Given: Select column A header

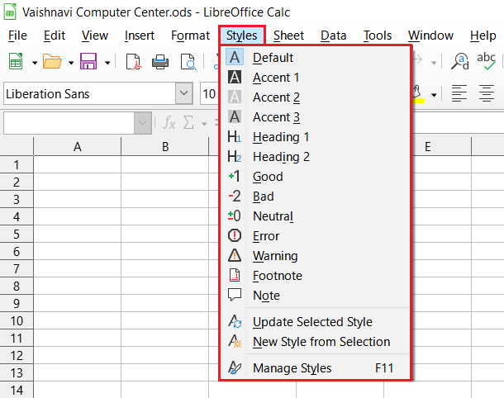Looking at the screenshot, I should [x=77, y=147].
